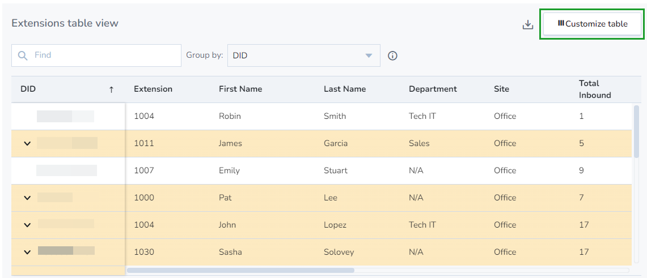Select the Emily first name cell
Image resolution: width=647 pixels, height=278 pixels.
(x=229, y=170)
